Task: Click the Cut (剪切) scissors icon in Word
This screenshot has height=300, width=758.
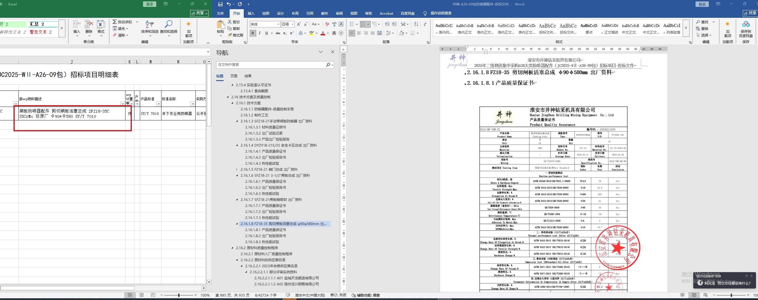Action: (x=230, y=22)
